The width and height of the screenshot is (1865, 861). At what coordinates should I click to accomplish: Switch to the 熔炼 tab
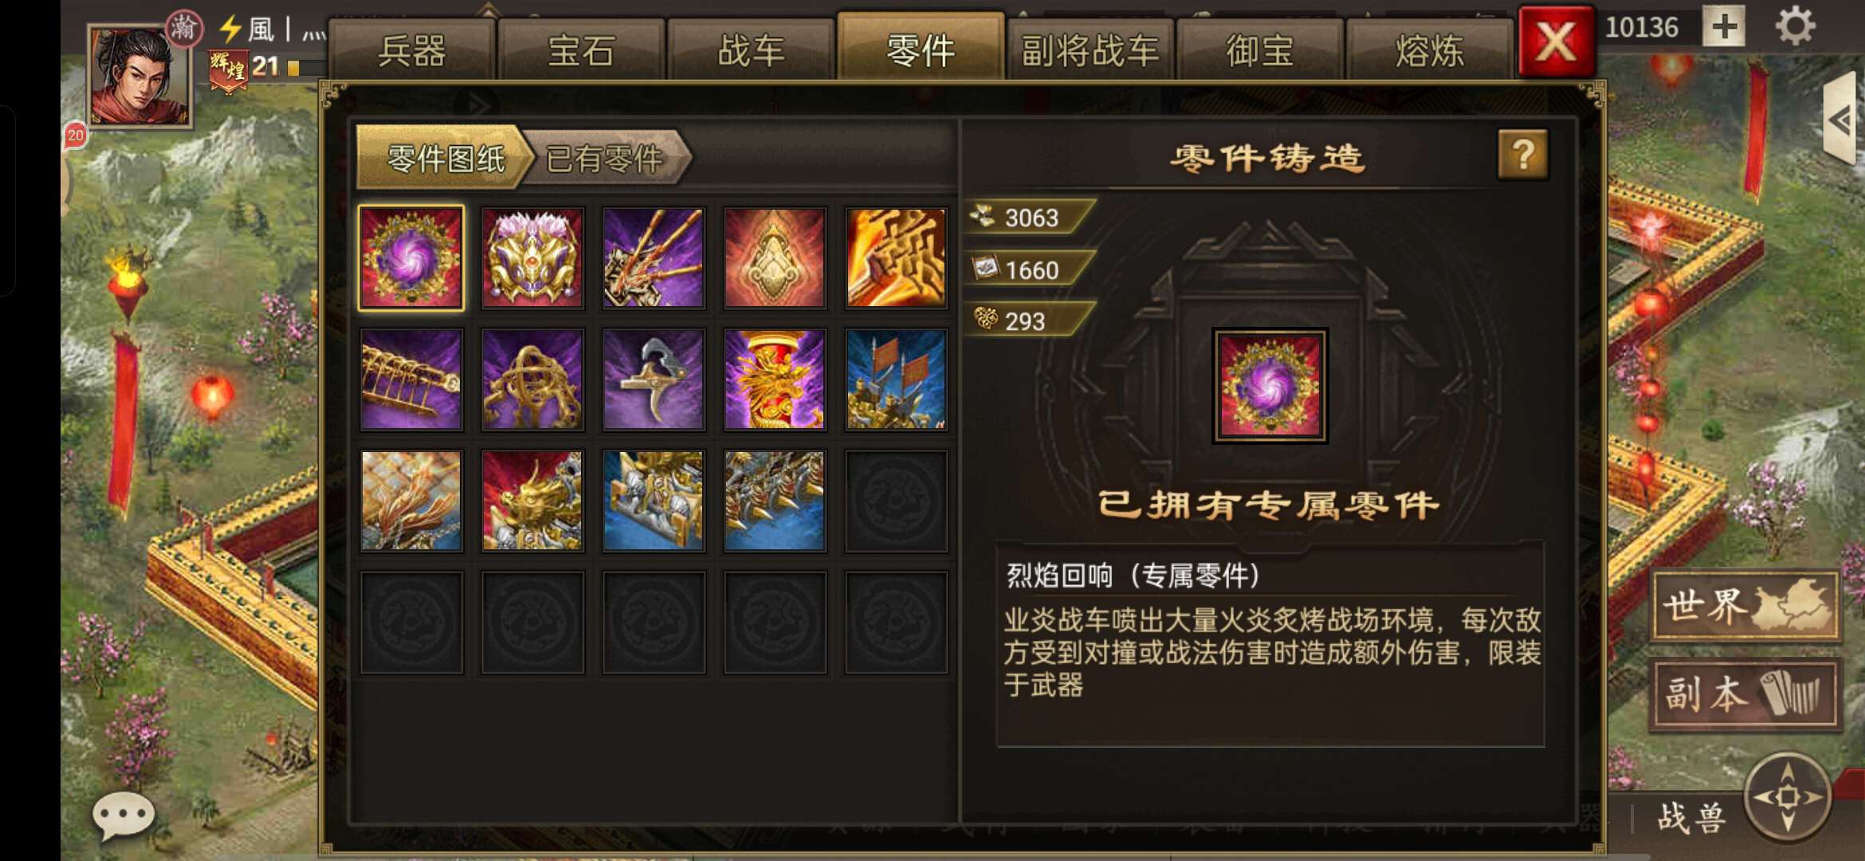tap(1429, 51)
